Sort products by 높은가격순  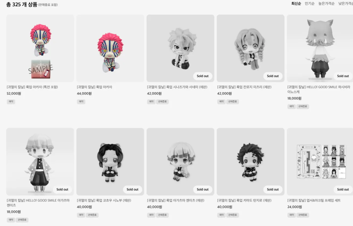[326, 4]
